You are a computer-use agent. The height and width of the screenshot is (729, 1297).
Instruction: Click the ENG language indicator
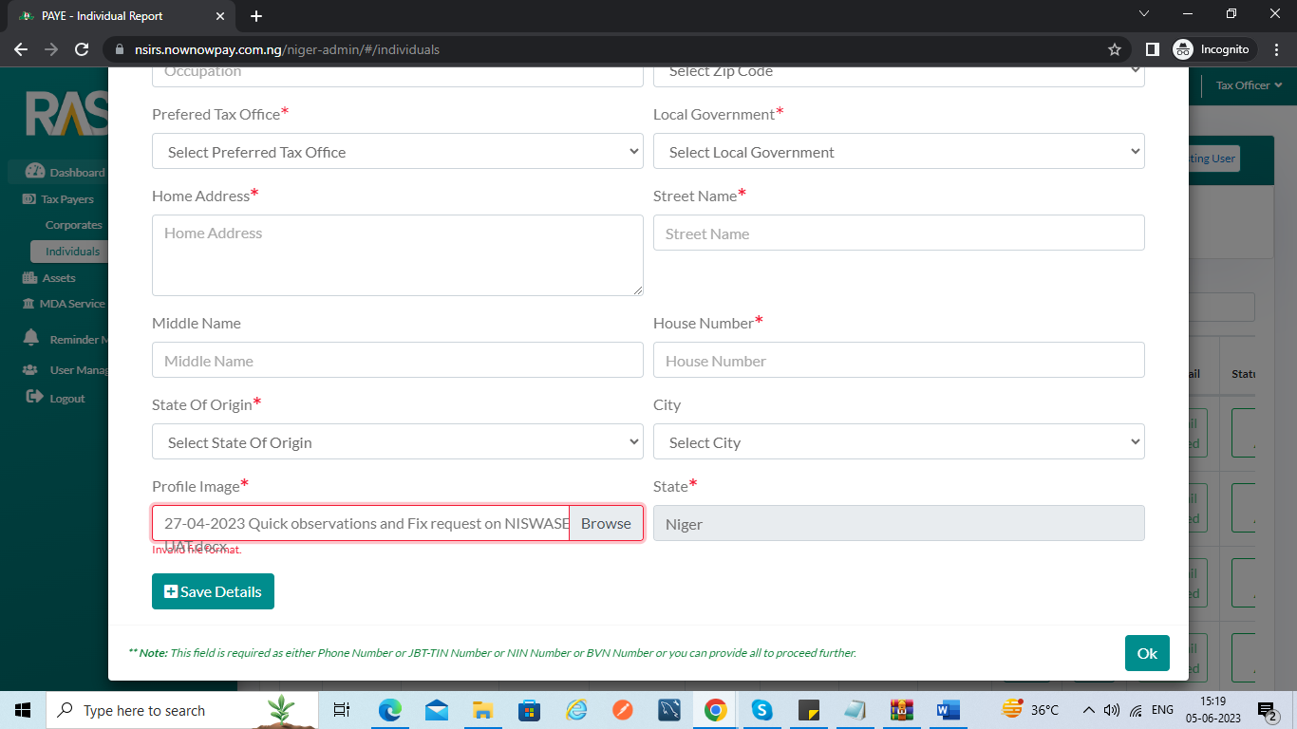tap(1162, 710)
